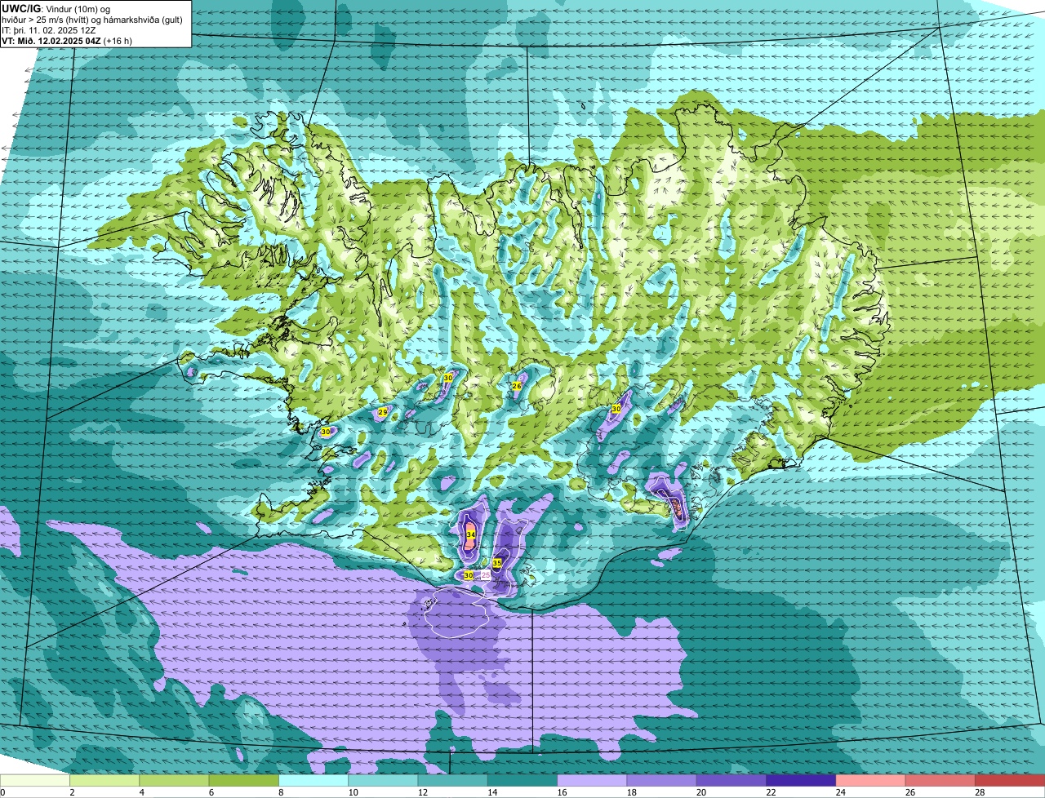Pick the 14–16 m/s dark teal legend swatch
Screen dimensions: 1045x798
click(x=522, y=780)
